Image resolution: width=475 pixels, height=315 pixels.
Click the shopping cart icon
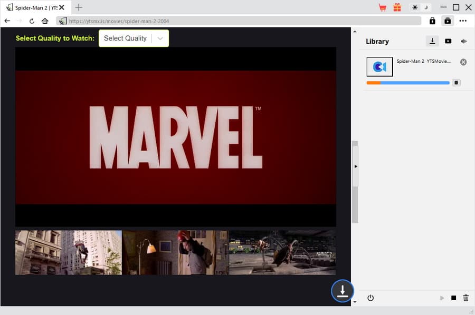click(383, 7)
